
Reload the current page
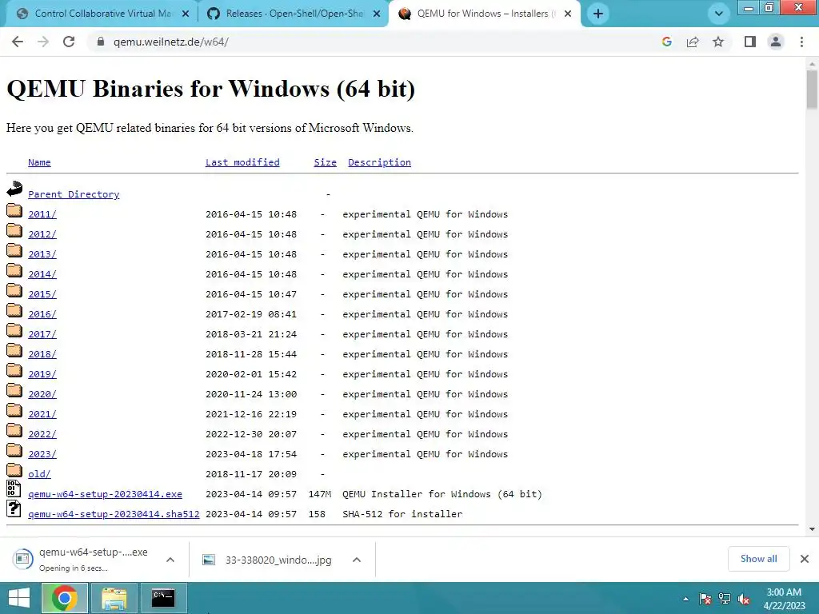(69, 42)
